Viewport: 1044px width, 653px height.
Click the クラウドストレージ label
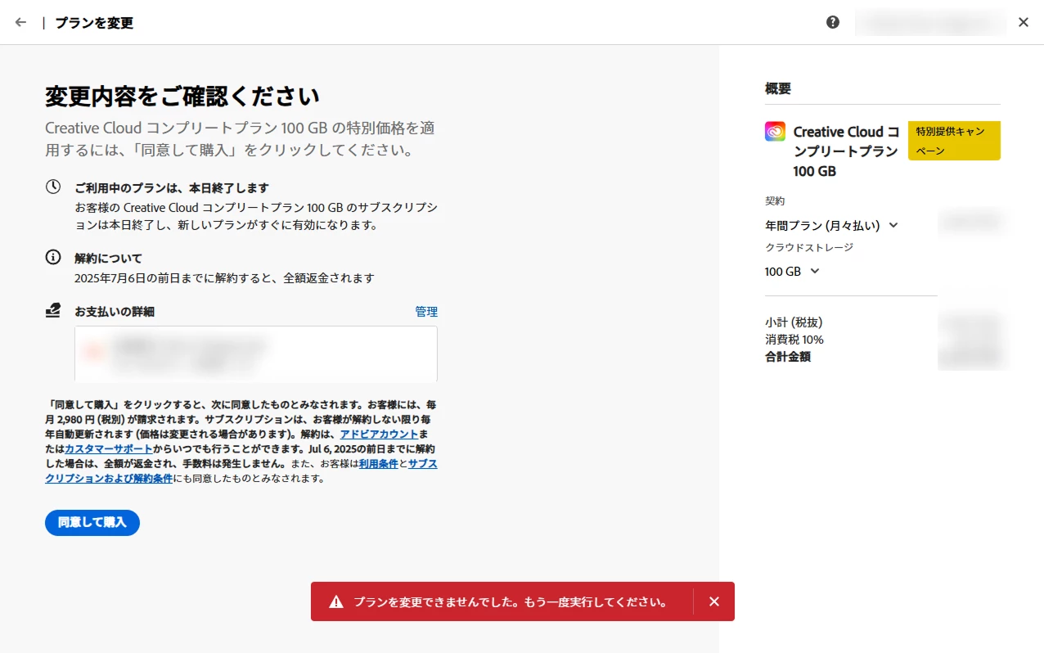point(809,247)
